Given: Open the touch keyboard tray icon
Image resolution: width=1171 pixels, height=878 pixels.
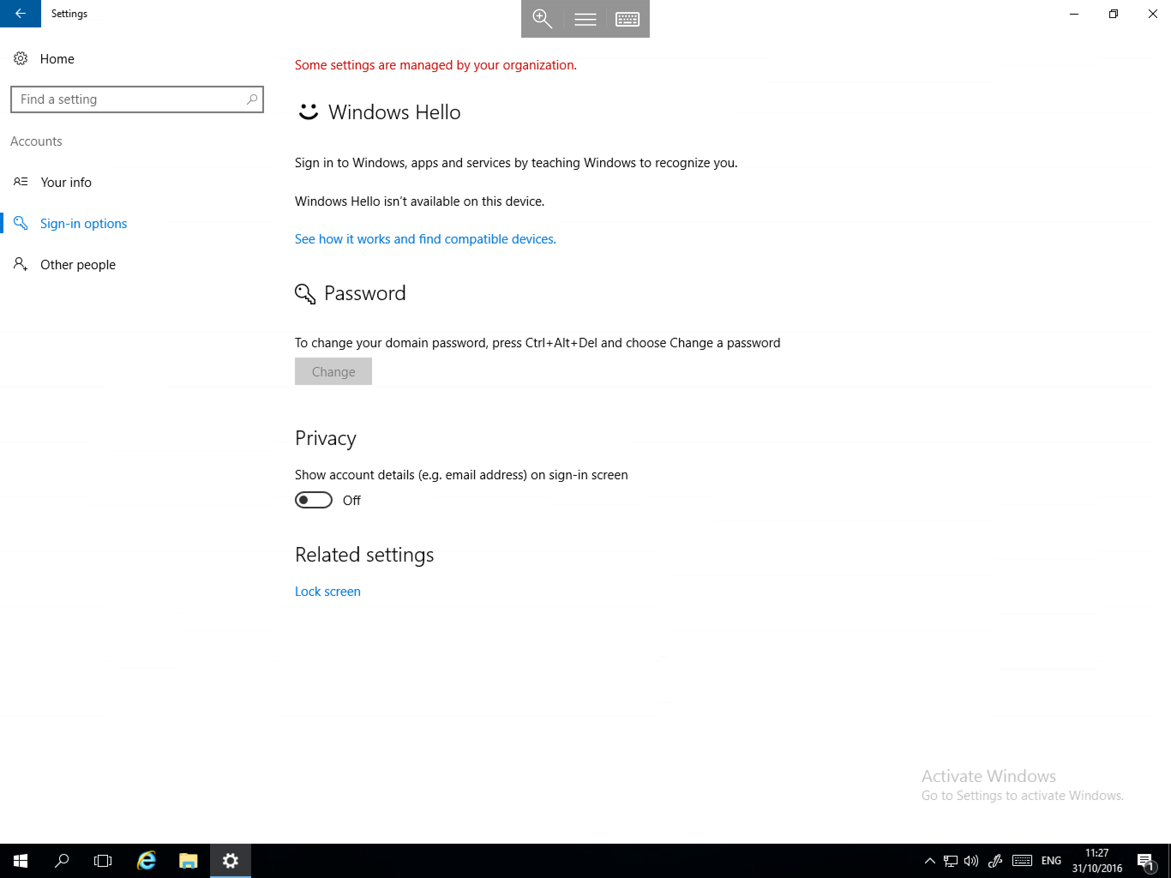Looking at the screenshot, I should [1022, 861].
